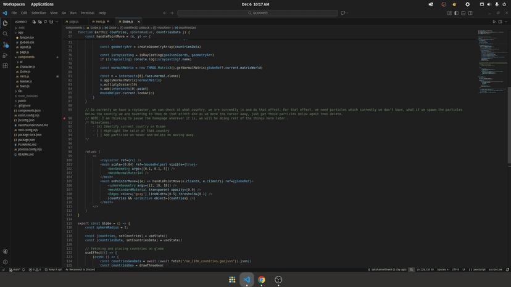The width and height of the screenshot is (511, 287).
Task: Switch to the Hero.js editor tab
Action: tap(100, 22)
